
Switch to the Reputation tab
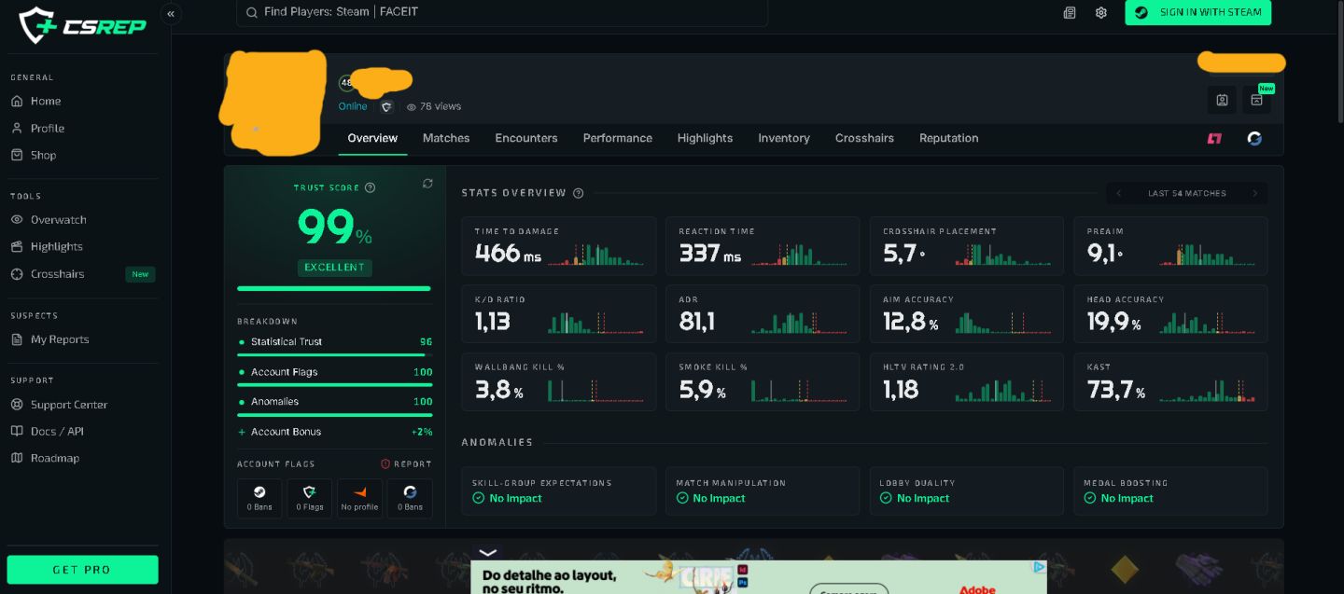[949, 138]
